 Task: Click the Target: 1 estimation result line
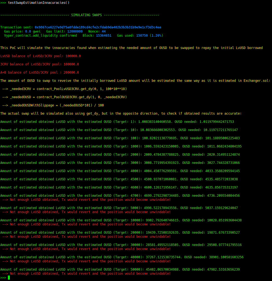[117, 122]
